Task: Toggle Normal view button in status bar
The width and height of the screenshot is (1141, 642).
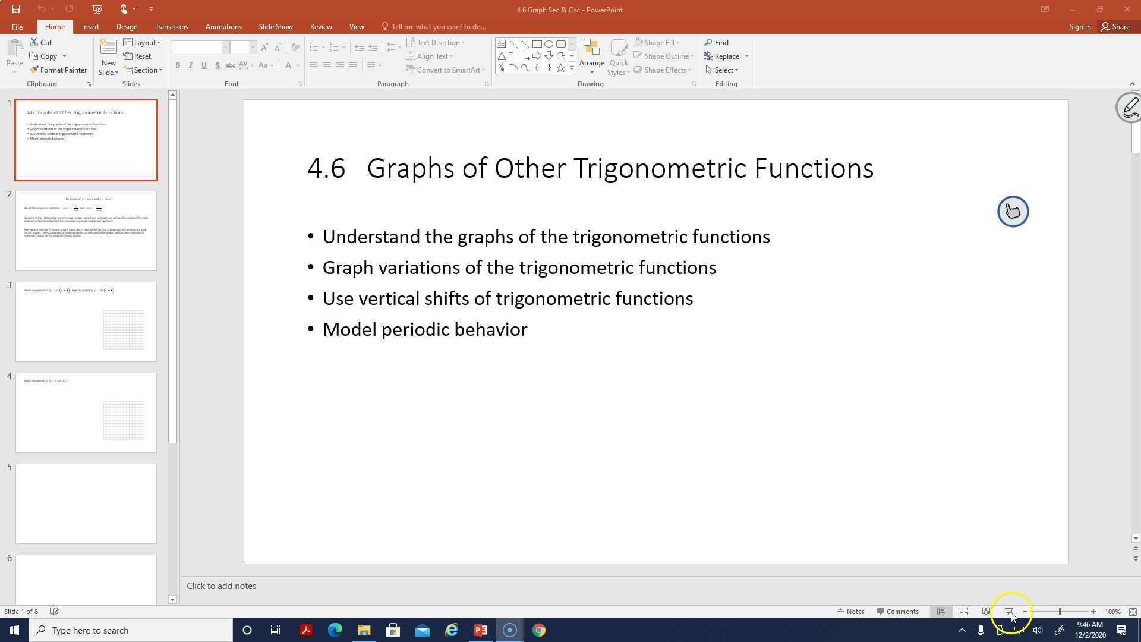Action: point(941,612)
